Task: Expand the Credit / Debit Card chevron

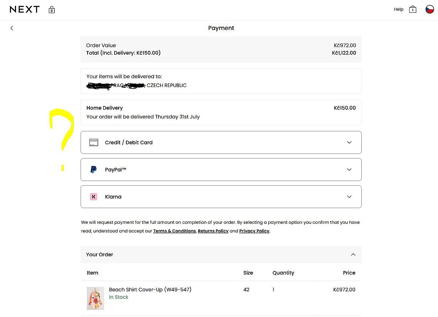Action: 349,143
